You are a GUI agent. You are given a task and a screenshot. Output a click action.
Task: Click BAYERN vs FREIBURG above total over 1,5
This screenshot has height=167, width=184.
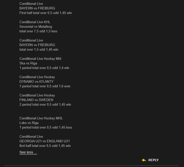[37, 45]
